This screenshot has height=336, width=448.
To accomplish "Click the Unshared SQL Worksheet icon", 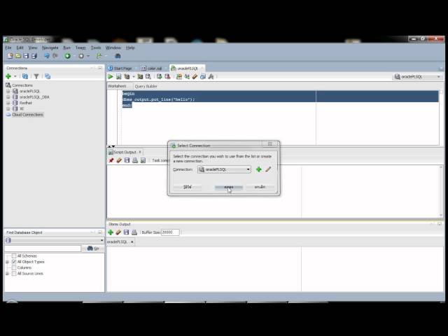I will (179, 76).
